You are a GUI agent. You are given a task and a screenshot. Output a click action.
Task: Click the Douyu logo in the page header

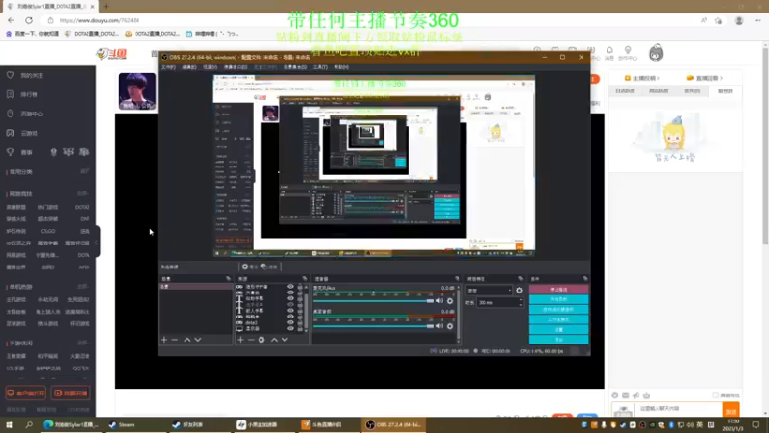[112, 54]
